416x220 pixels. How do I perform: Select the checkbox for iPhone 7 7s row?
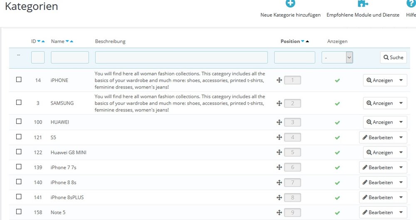tap(19, 167)
